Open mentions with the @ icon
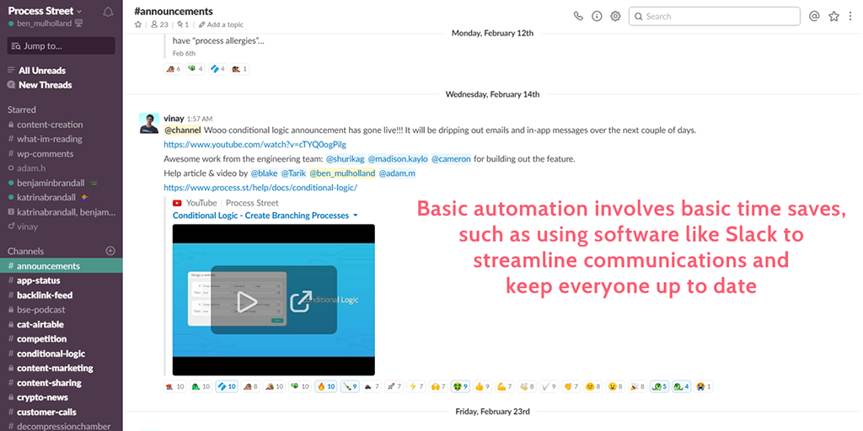 815,16
